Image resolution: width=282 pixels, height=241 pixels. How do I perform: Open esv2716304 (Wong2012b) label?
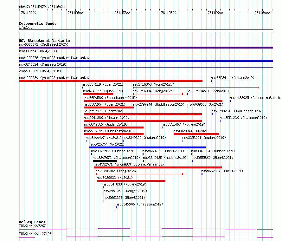[153, 91]
